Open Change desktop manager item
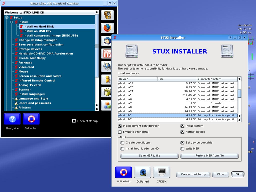The height and width of the screenshot is (192, 256). [38, 40]
